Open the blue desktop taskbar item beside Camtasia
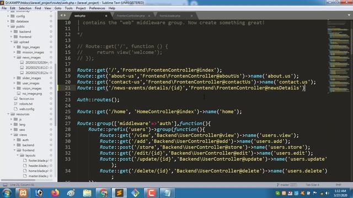This screenshot has height=198, width=353. 167,193
